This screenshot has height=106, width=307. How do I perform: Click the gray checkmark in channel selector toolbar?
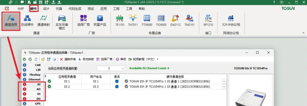(30, 59)
